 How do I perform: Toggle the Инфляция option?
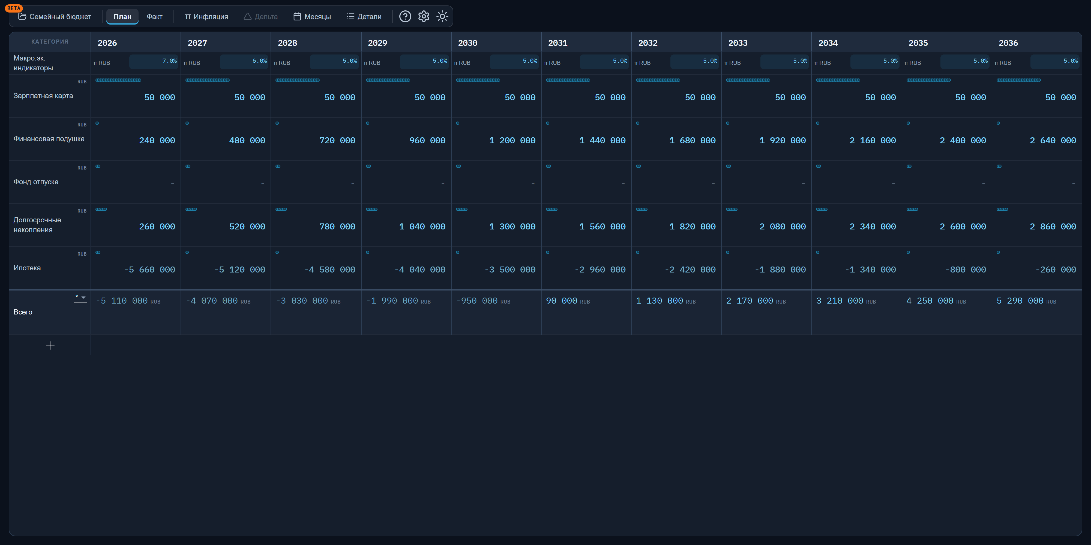click(x=206, y=17)
